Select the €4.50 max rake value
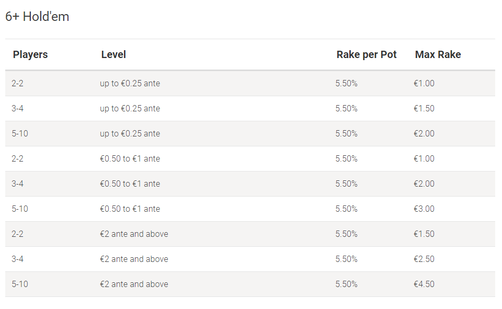 [424, 284]
